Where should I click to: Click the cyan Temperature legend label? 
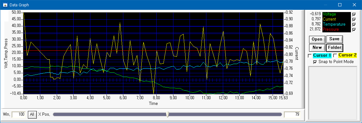coord(334,24)
